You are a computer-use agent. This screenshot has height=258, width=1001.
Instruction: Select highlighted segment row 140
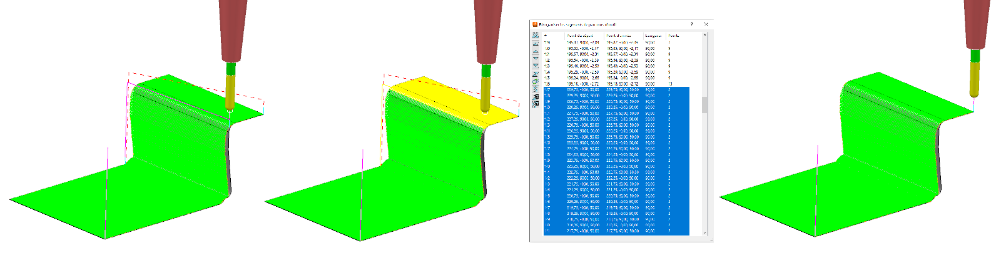click(x=616, y=107)
